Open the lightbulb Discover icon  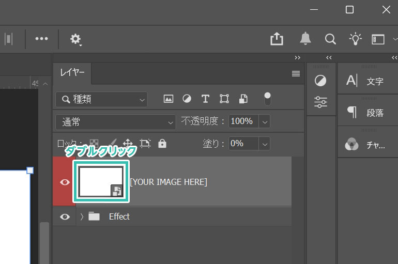point(355,39)
